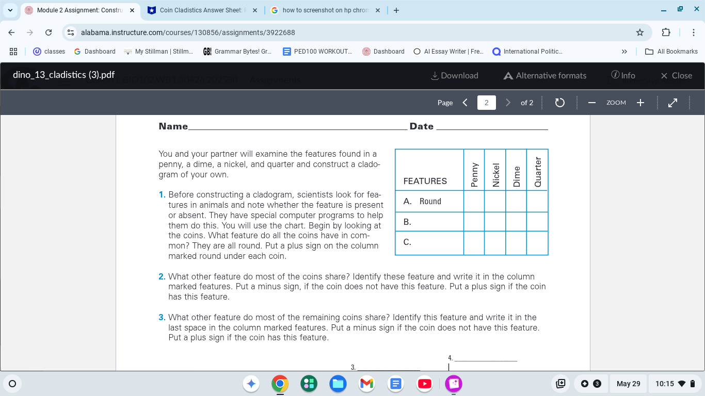Expand the hidden bookmarks chevron
The image size is (705, 396).
(624, 51)
